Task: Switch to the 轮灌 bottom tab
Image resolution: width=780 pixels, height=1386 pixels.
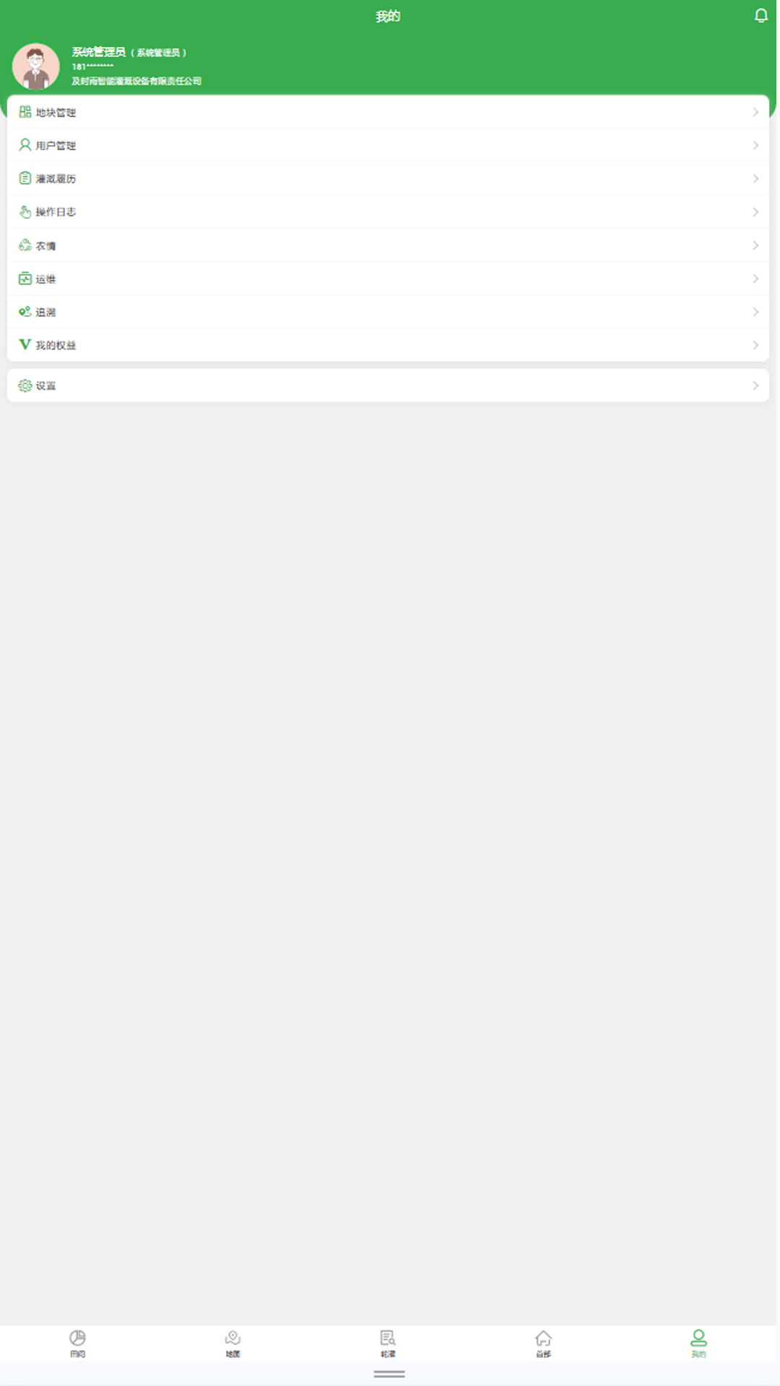Action: tap(388, 1343)
